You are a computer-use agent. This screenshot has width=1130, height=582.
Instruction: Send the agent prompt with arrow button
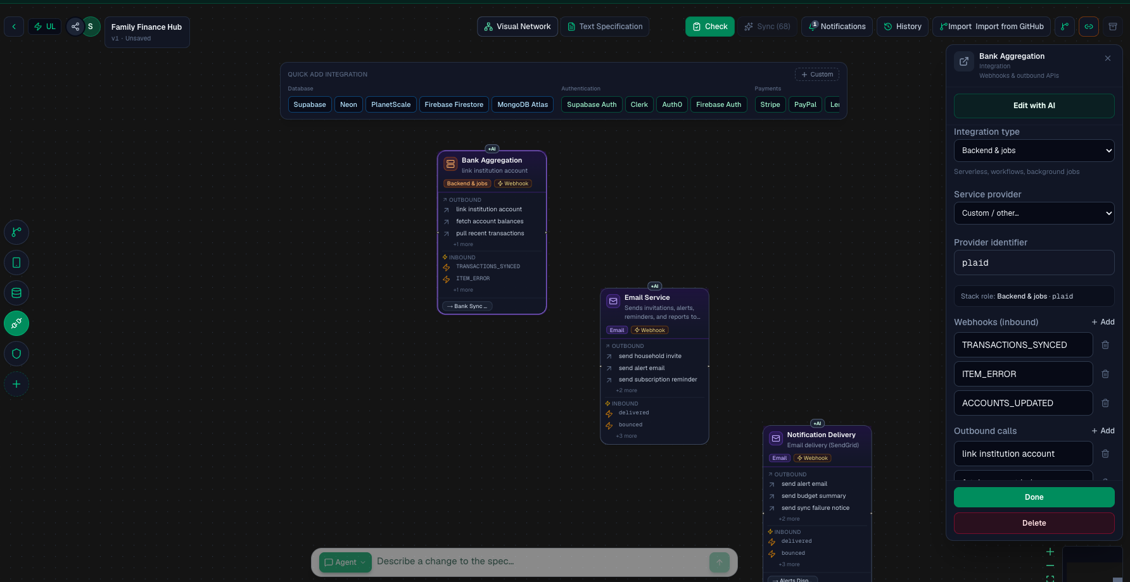[720, 562]
